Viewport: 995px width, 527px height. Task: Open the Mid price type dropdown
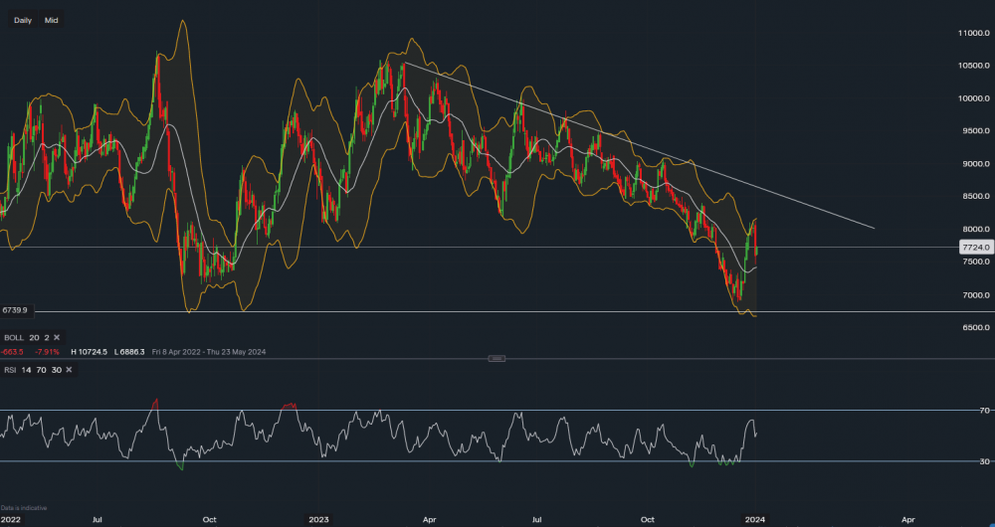coord(51,20)
